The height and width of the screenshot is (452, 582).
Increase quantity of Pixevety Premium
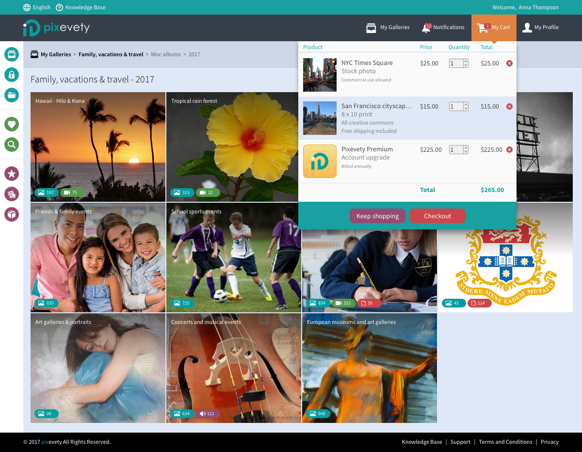pyautogui.click(x=466, y=147)
